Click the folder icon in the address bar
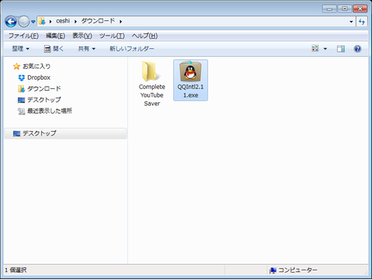Screen dimensions: 372x279 (x=42, y=21)
